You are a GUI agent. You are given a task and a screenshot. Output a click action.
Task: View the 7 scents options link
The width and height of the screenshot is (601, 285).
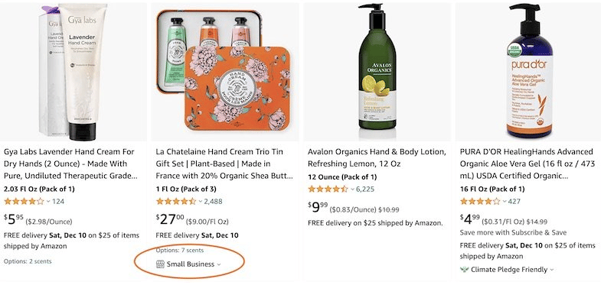pos(192,251)
